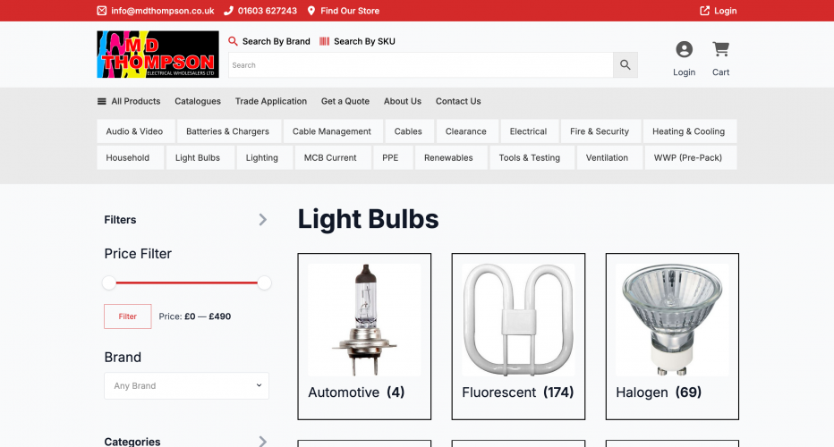Select the Light Bulbs category button
The height and width of the screenshot is (447, 834).
200,158
